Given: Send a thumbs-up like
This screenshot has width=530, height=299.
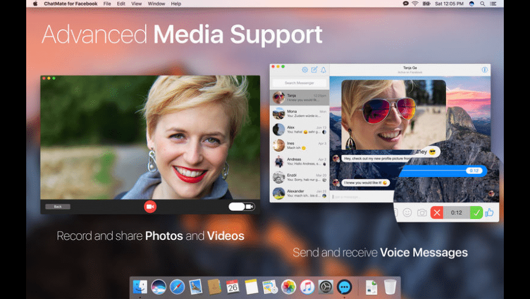Looking at the screenshot, I should pos(489,212).
